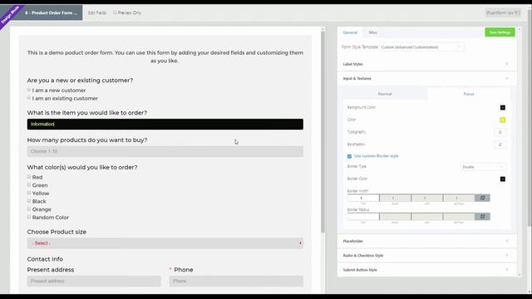
Task: Toggle the Border Radius linked-values icon
Action: [482, 217]
